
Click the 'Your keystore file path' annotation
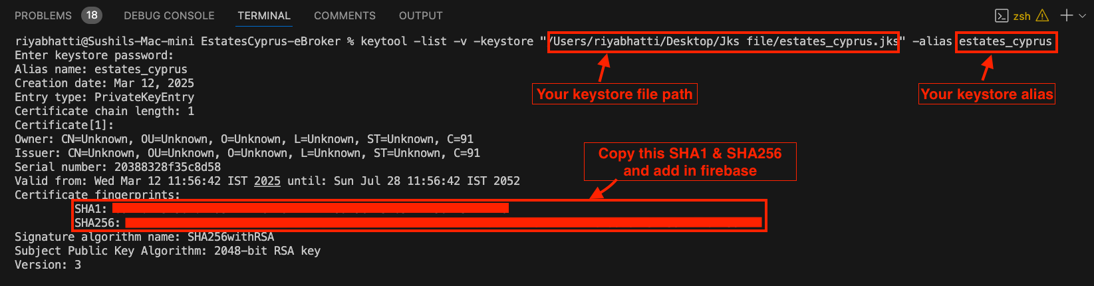[615, 94]
